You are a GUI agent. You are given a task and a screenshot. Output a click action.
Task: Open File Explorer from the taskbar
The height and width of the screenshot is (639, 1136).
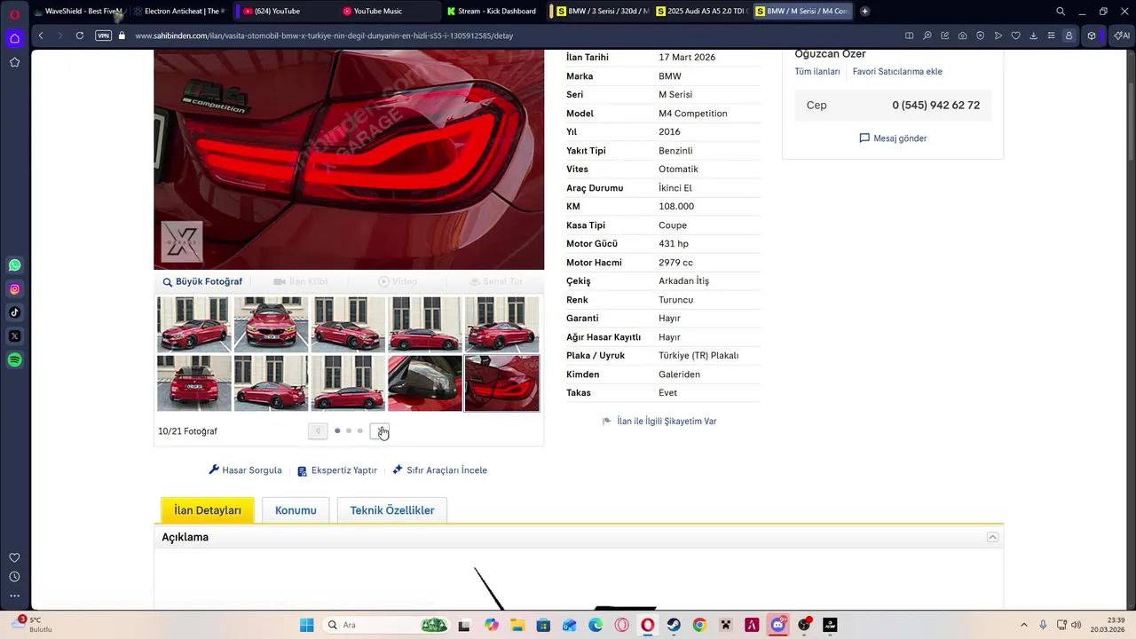[x=517, y=625]
